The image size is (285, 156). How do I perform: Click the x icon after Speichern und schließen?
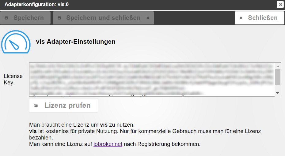click(148, 18)
